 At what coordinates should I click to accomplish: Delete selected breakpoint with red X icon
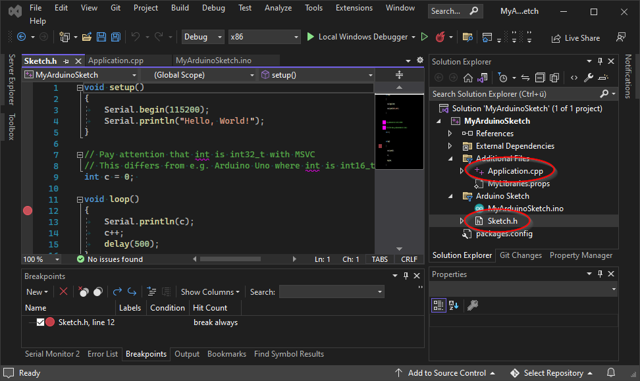pyautogui.click(x=63, y=292)
